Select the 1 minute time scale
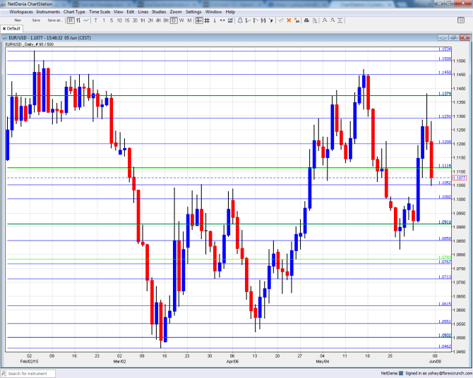473x378 pixels. (x=104, y=20)
